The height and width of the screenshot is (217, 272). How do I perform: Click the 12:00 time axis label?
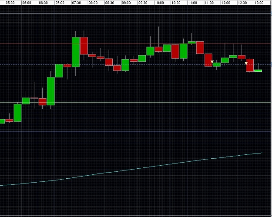pos(226,3)
